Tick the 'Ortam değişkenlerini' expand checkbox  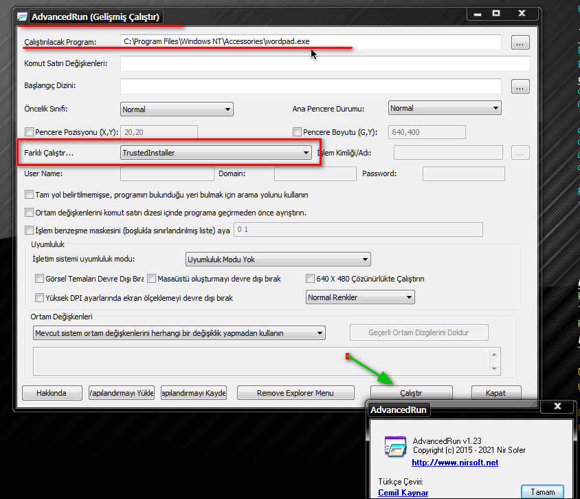pos(29,212)
